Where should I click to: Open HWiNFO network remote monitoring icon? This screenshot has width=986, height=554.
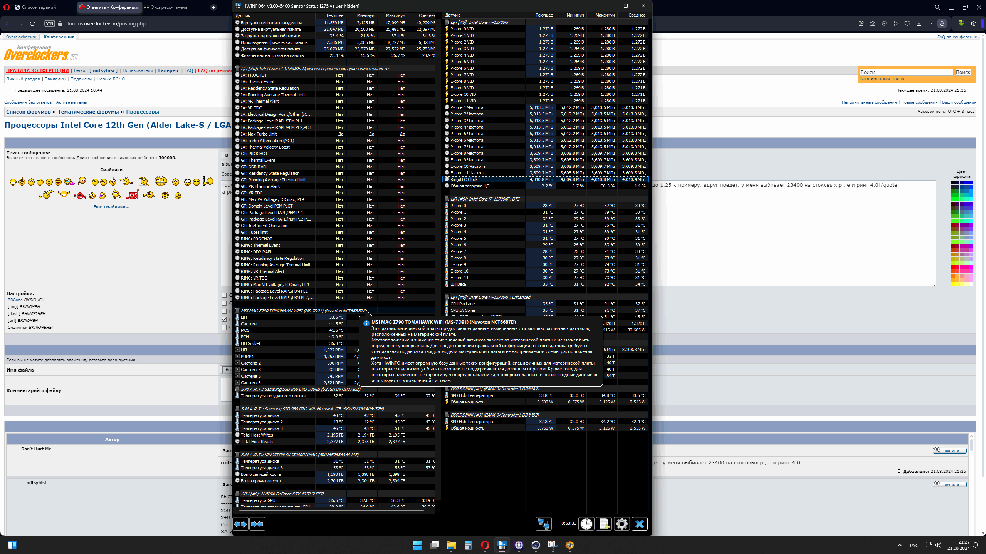[543, 524]
